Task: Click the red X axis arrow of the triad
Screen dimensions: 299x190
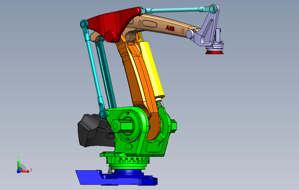Action: coord(25,171)
